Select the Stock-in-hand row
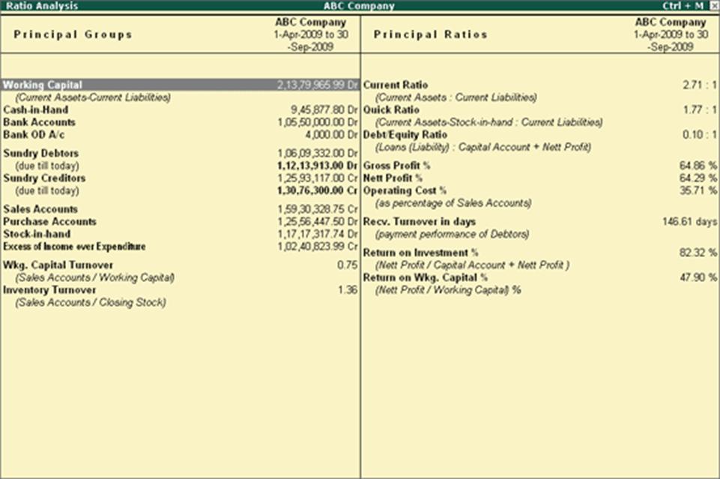 pos(34,234)
